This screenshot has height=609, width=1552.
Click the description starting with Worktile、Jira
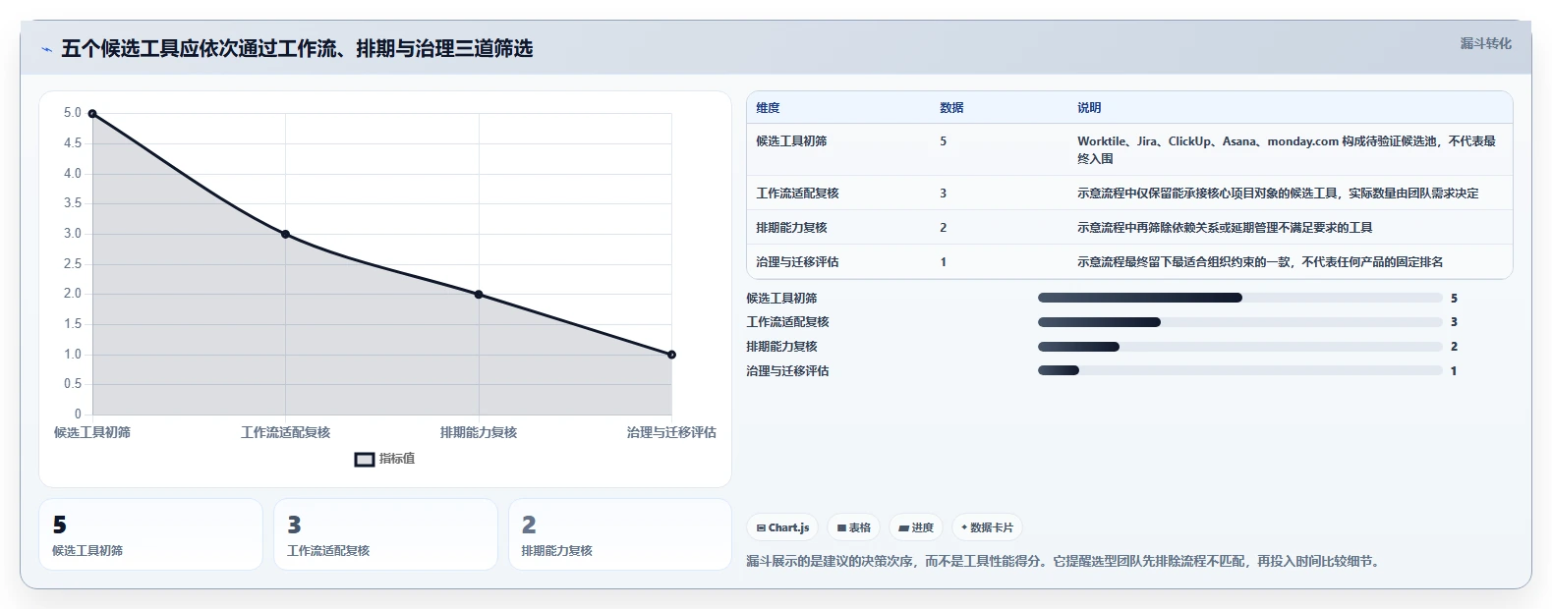(1287, 149)
